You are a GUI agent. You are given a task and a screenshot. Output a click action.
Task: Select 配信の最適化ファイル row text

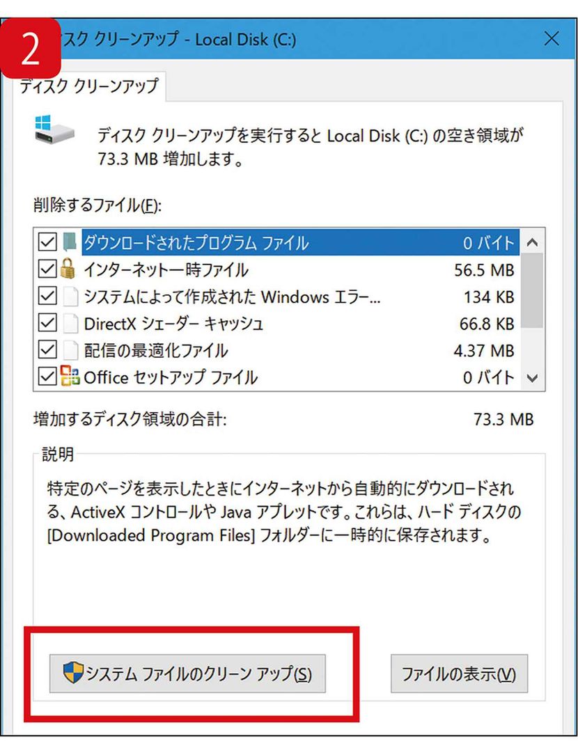click(156, 351)
